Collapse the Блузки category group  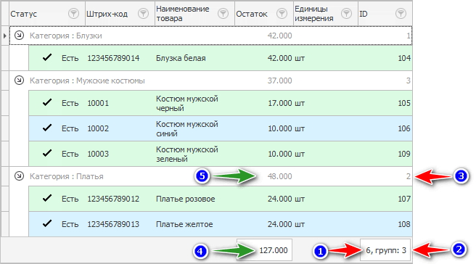click(x=19, y=36)
